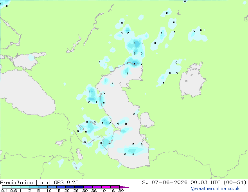Screen dimensions: 248x192
Task: Click the '0.5' legend scale label
Action: [x=14, y=190]
